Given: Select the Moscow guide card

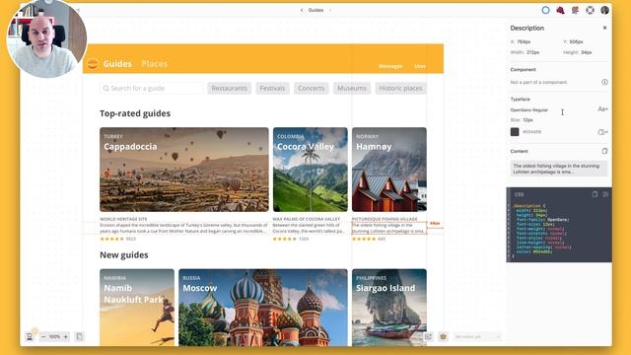Looking at the screenshot, I should [x=263, y=308].
